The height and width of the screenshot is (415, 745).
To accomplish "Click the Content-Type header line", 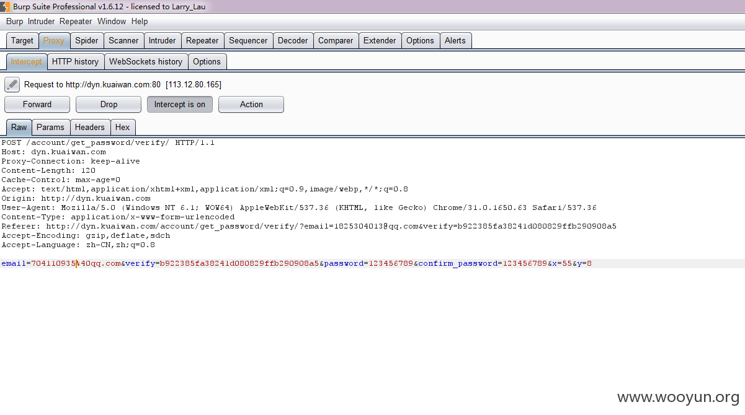I will click(x=118, y=217).
